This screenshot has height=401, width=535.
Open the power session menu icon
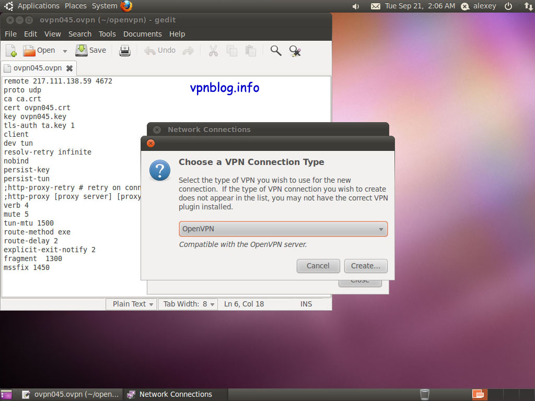[x=508, y=6]
